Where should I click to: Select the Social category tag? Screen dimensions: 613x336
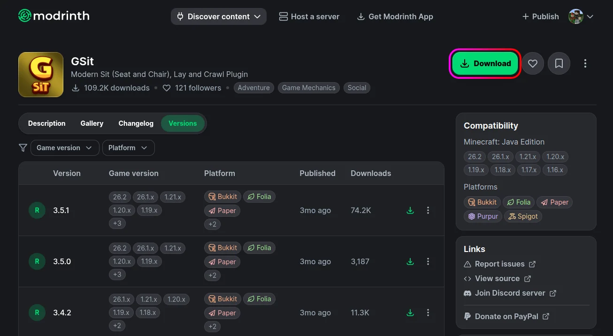[x=357, y=88]
